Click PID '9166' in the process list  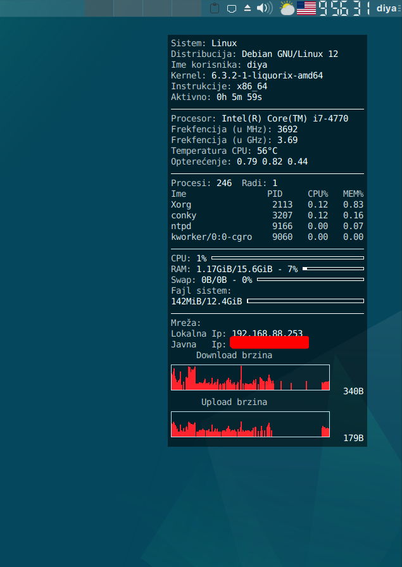282,227
